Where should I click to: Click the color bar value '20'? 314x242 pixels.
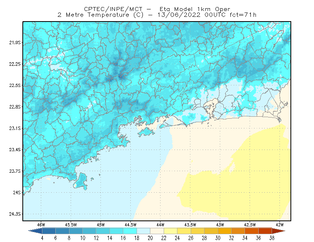coord(150,238)
